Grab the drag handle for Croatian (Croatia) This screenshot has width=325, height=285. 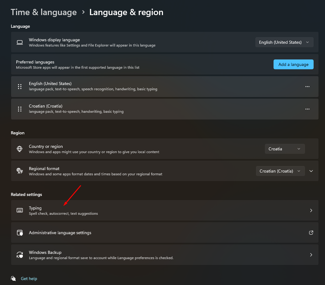20,109
